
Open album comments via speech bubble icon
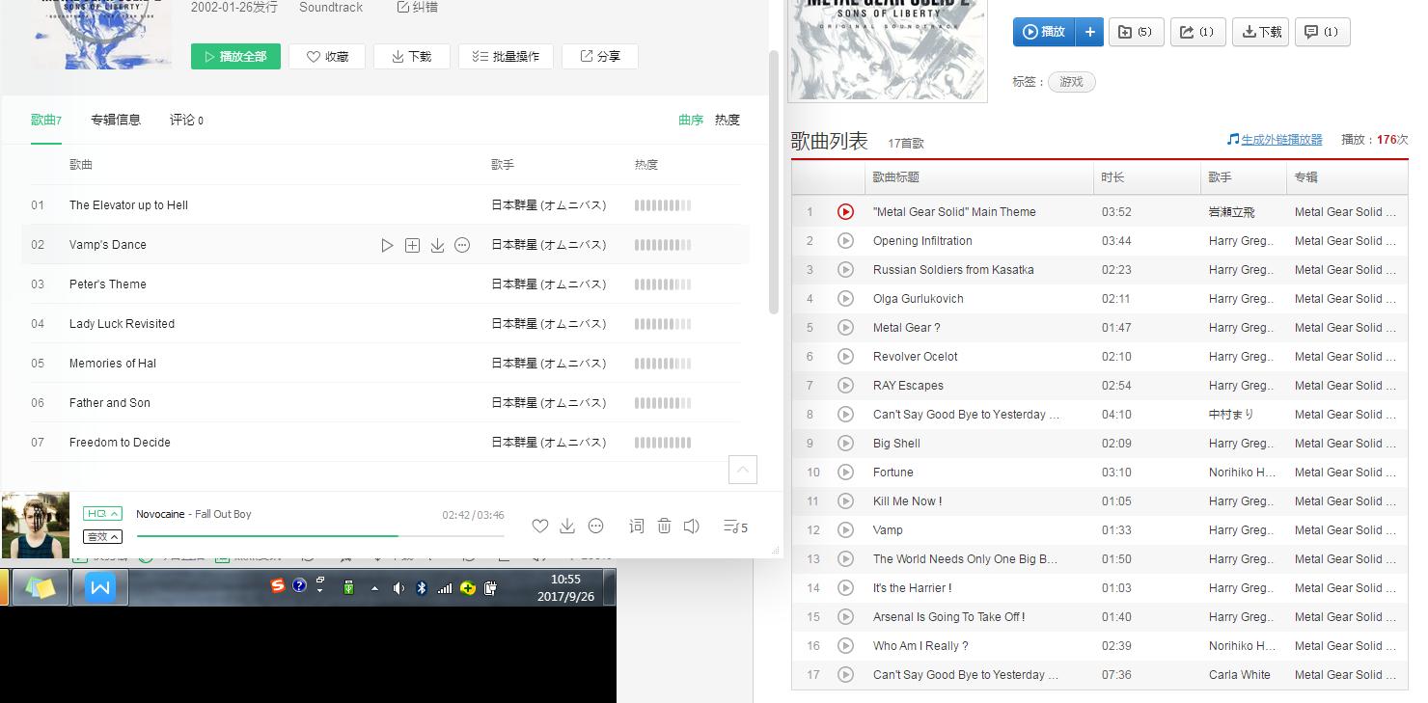pos(1322,32)
